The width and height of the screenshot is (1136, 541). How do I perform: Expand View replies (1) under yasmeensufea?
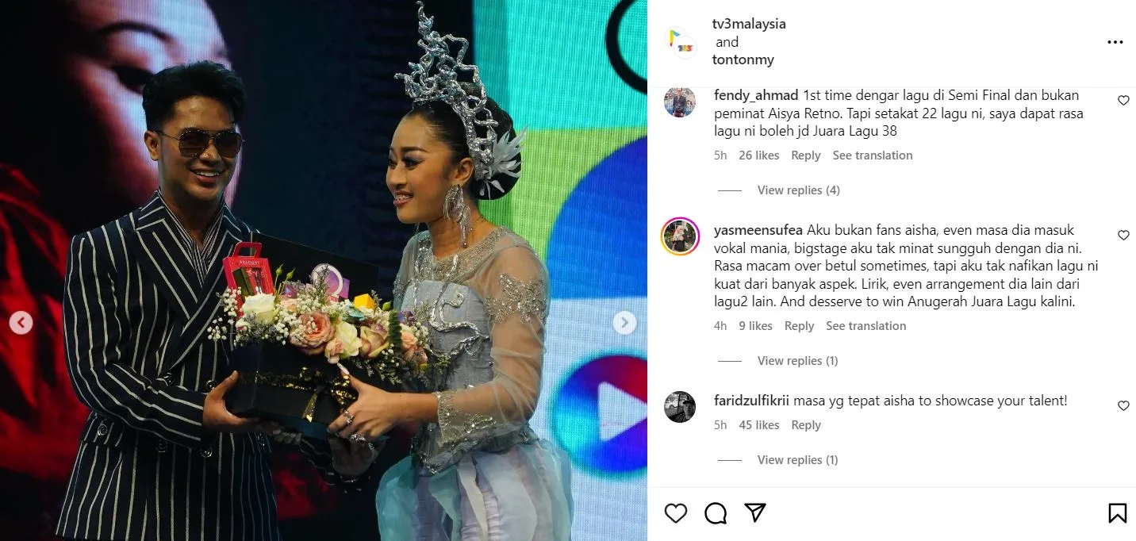(x=797, y=361)
